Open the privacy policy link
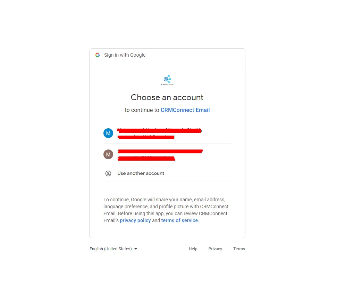Viewport: 353px width, 299px height. click(135, 220)
